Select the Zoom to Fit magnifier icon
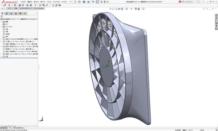 110,9
